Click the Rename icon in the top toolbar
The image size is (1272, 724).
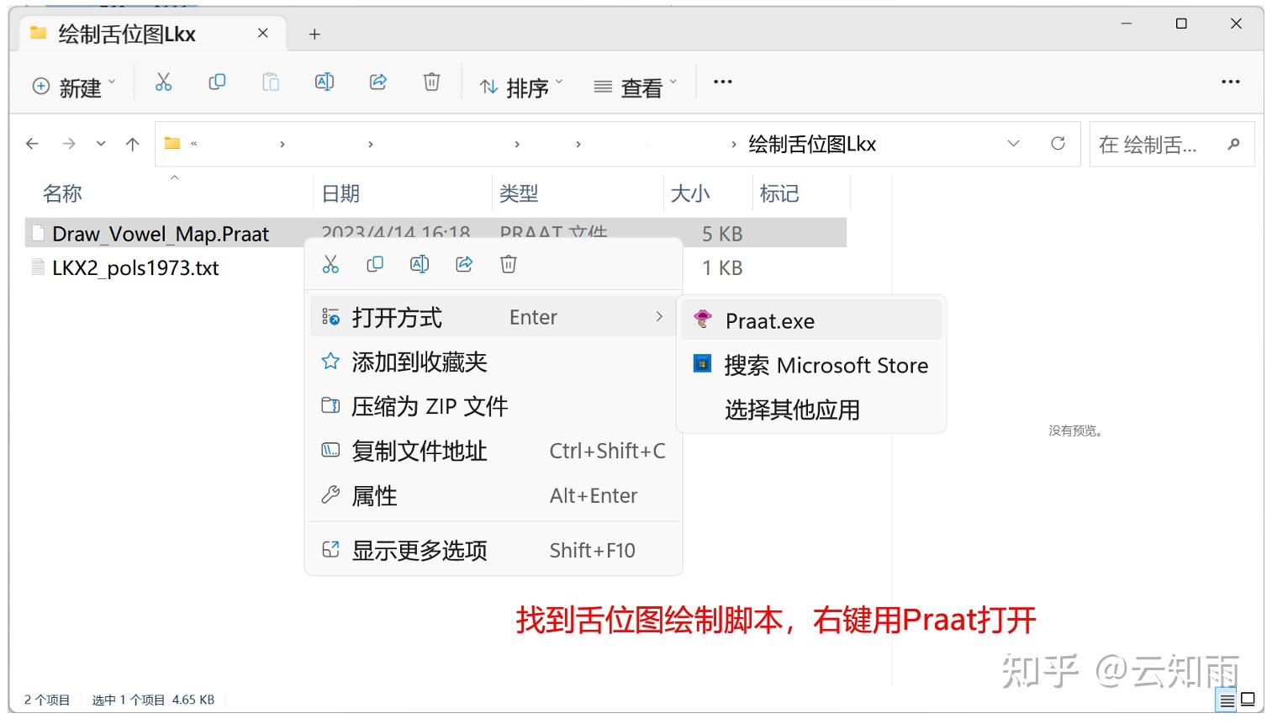(325, 82)
